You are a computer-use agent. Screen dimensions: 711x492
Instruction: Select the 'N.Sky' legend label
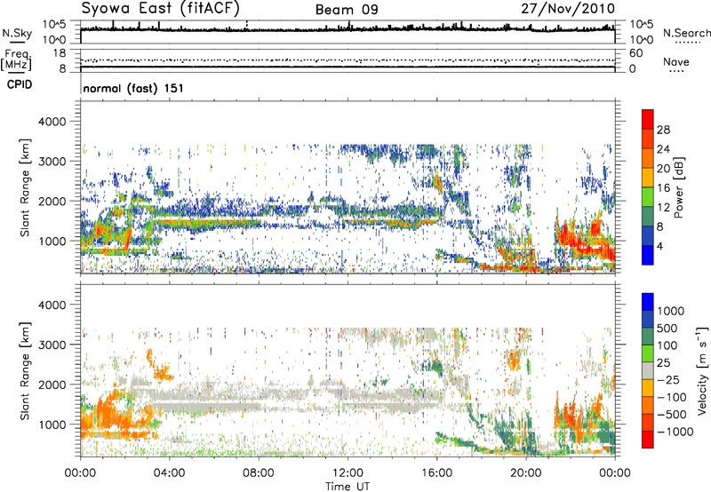click(17, 34)
